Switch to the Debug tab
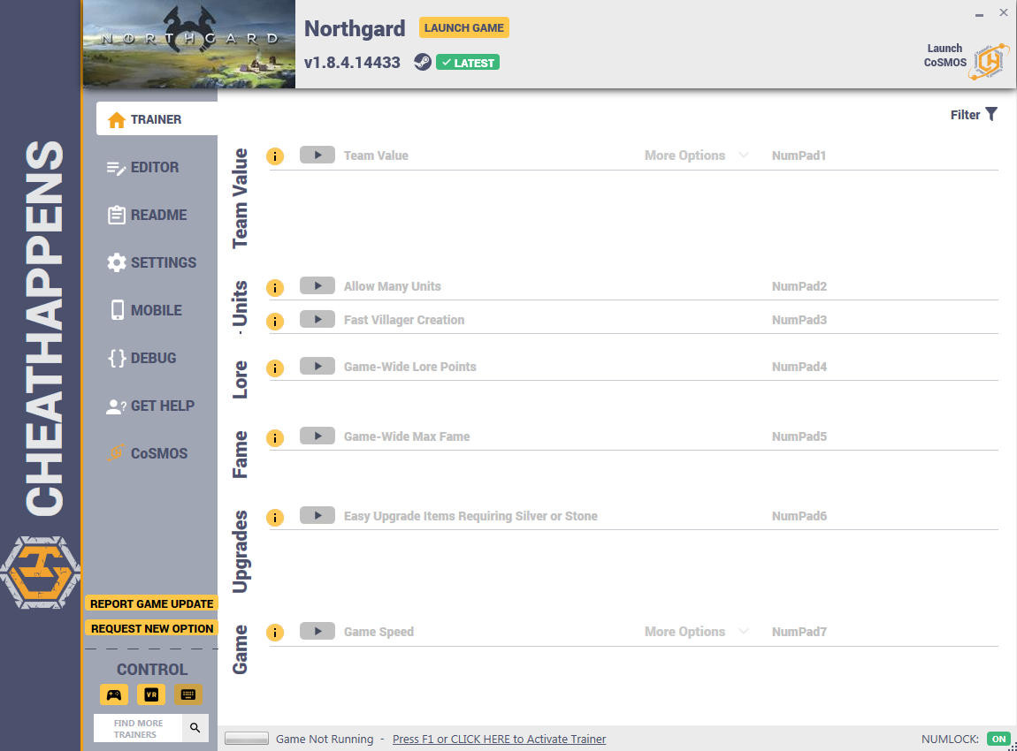Screen dimensions: 1017x751 pos(142,359)
